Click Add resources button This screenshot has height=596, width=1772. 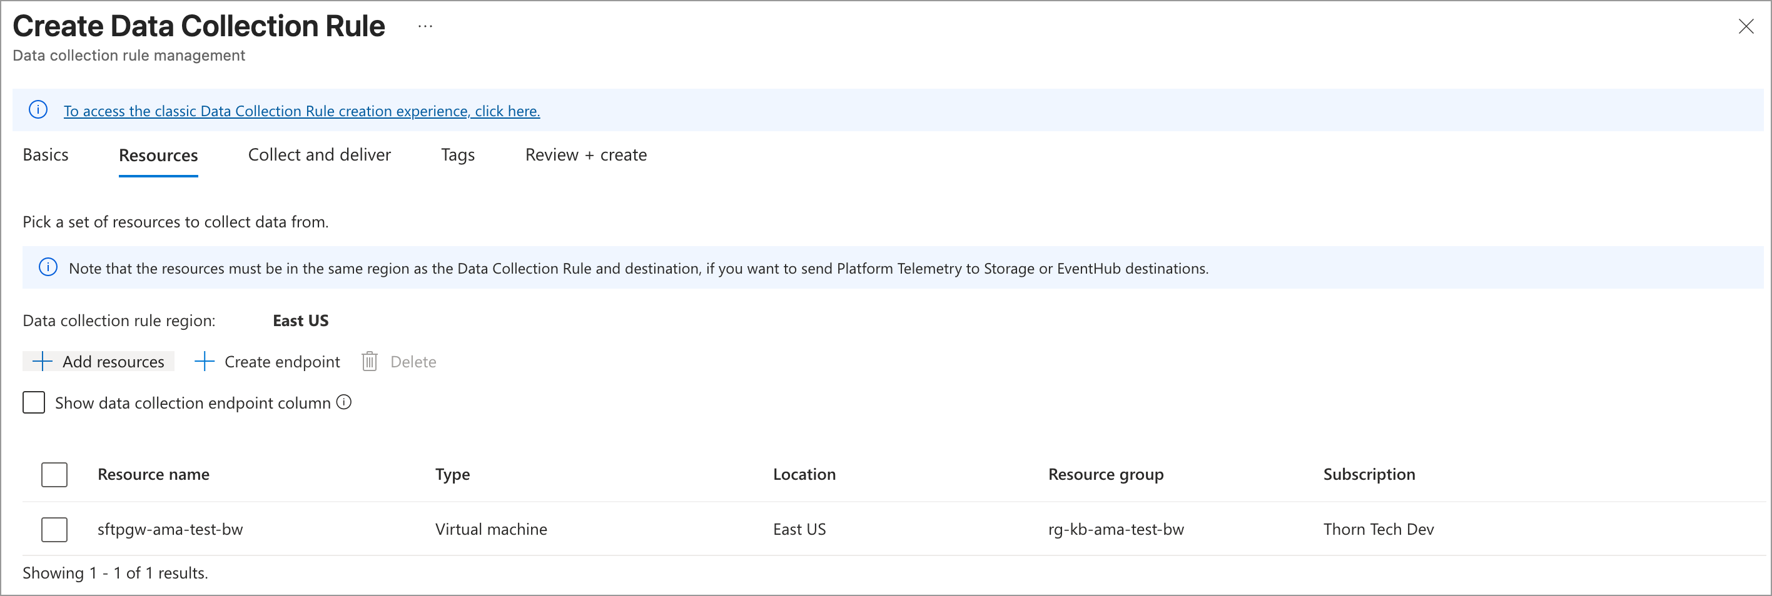tap(98, 362)
